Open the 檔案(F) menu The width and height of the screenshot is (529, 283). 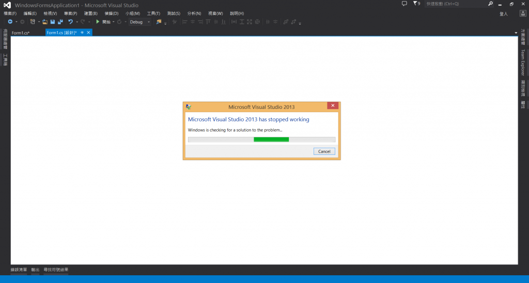pos(10,13)
